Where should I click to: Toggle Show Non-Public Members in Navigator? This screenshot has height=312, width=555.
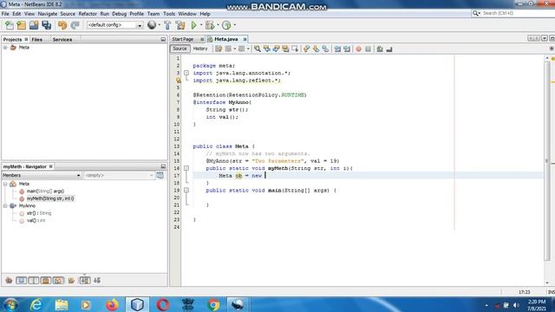point(46,281)
